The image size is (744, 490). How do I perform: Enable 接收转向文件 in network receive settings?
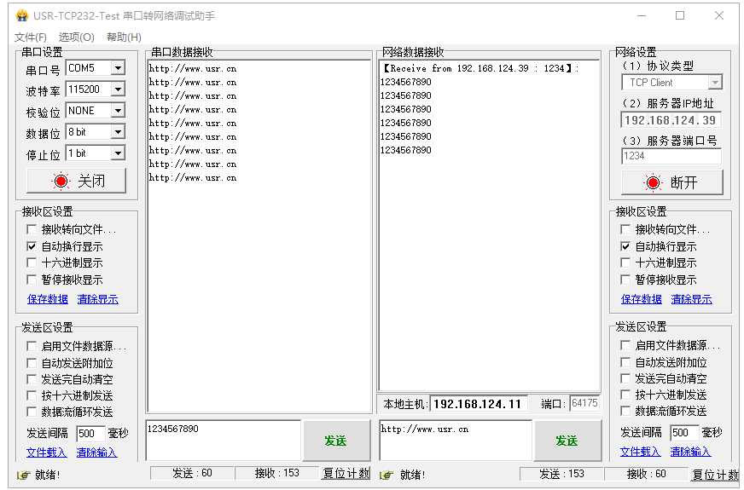[x=625, y=229]
